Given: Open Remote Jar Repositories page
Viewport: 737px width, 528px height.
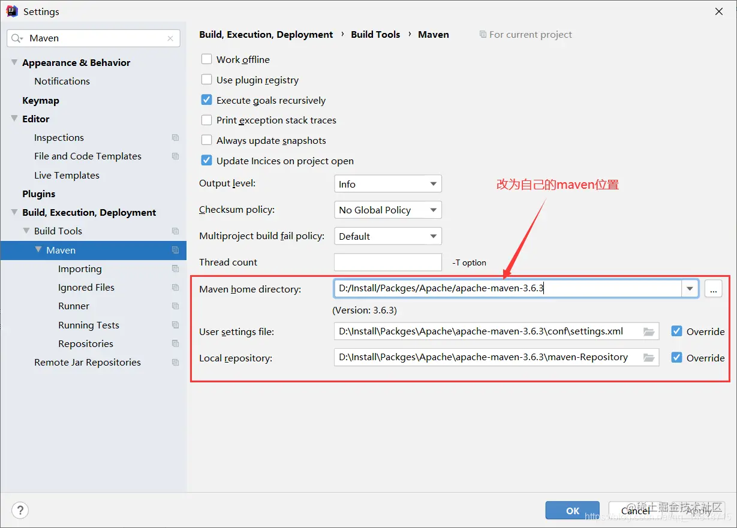Looking at the screenshot, I should click(88, 363).
